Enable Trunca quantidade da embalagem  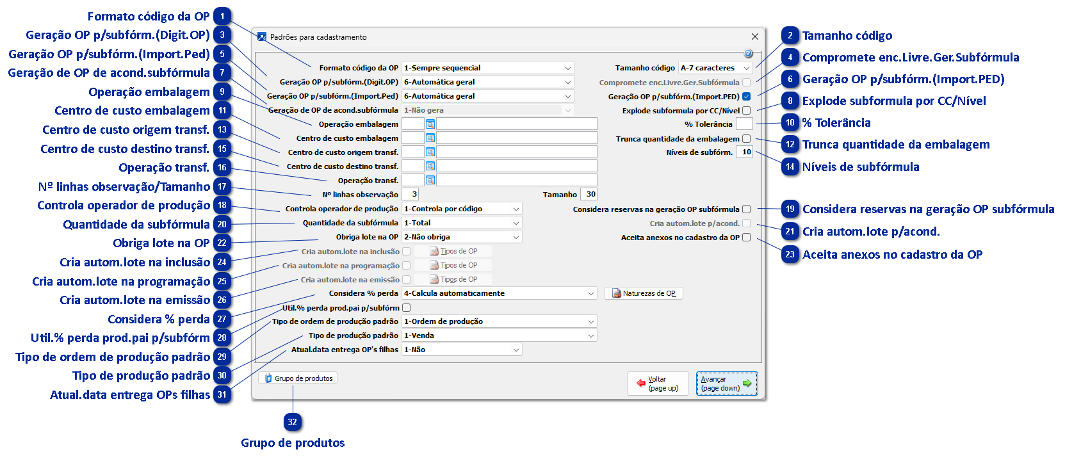(746, 139)
